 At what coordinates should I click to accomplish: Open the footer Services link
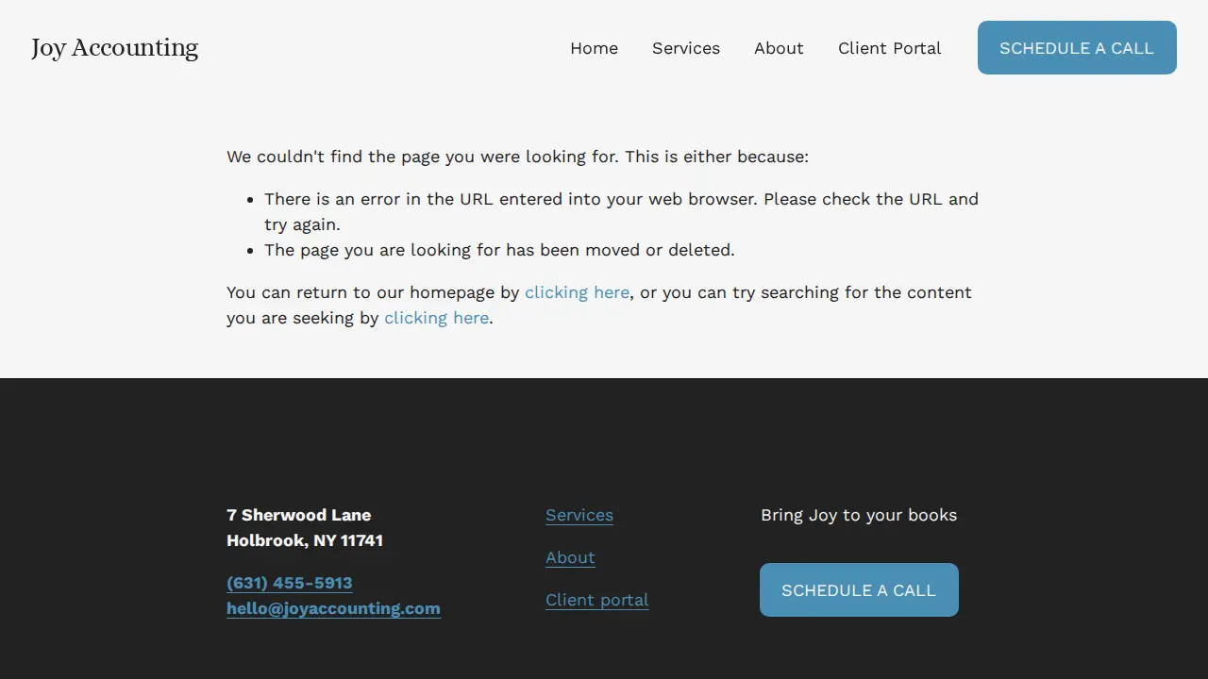coord(579,515)
